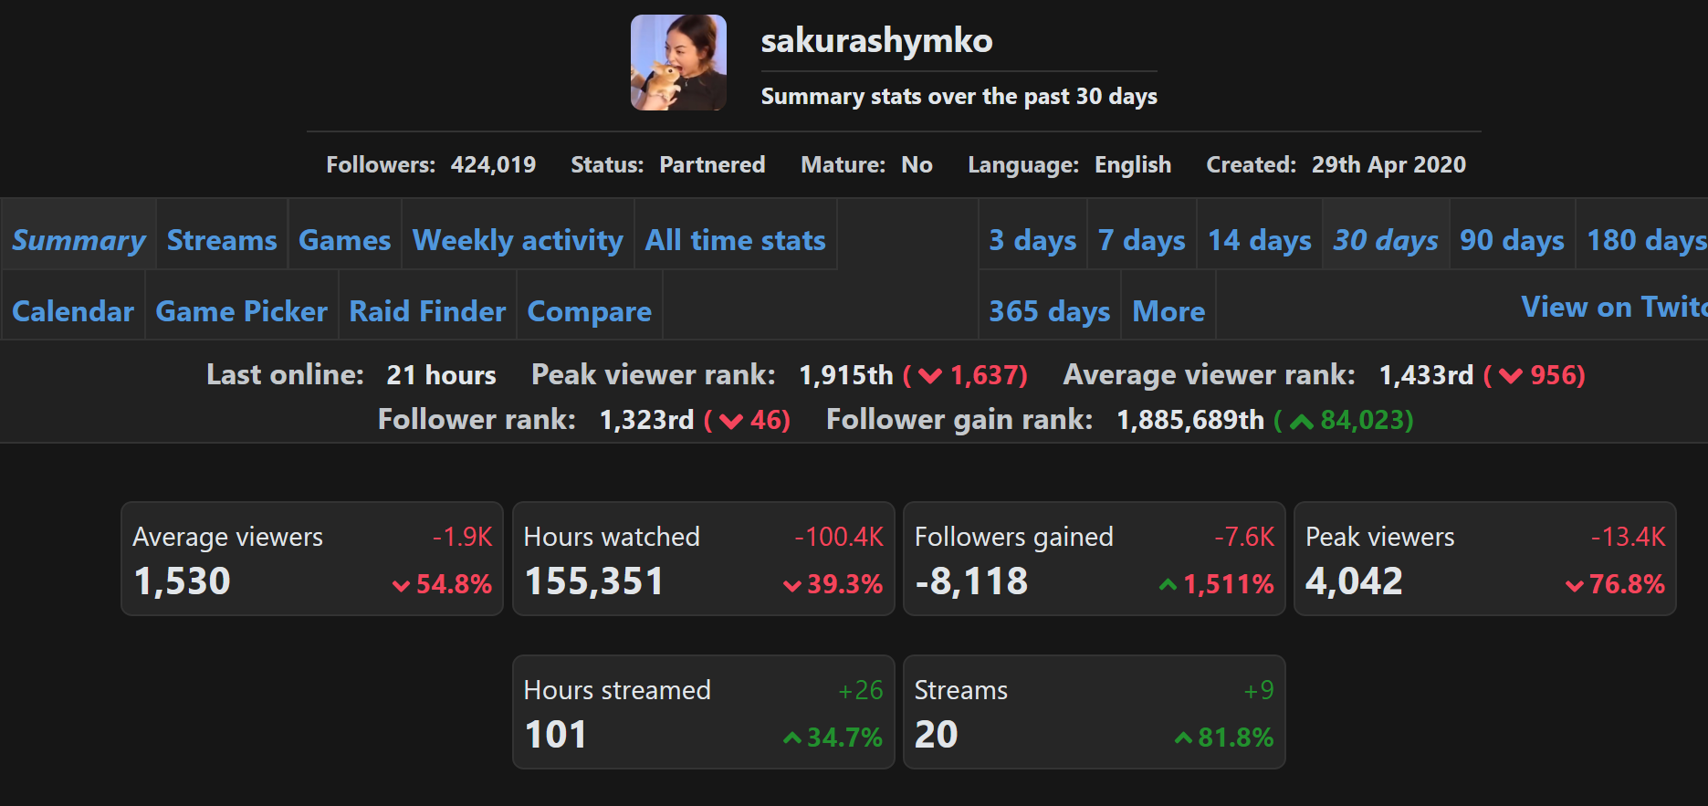Select the Peak viewers stat card
The width and height of the screenshot is (1708, 806).
[1485, 559]
